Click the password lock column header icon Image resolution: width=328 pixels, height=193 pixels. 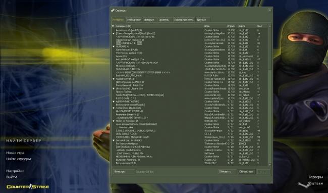click(113, 26)
